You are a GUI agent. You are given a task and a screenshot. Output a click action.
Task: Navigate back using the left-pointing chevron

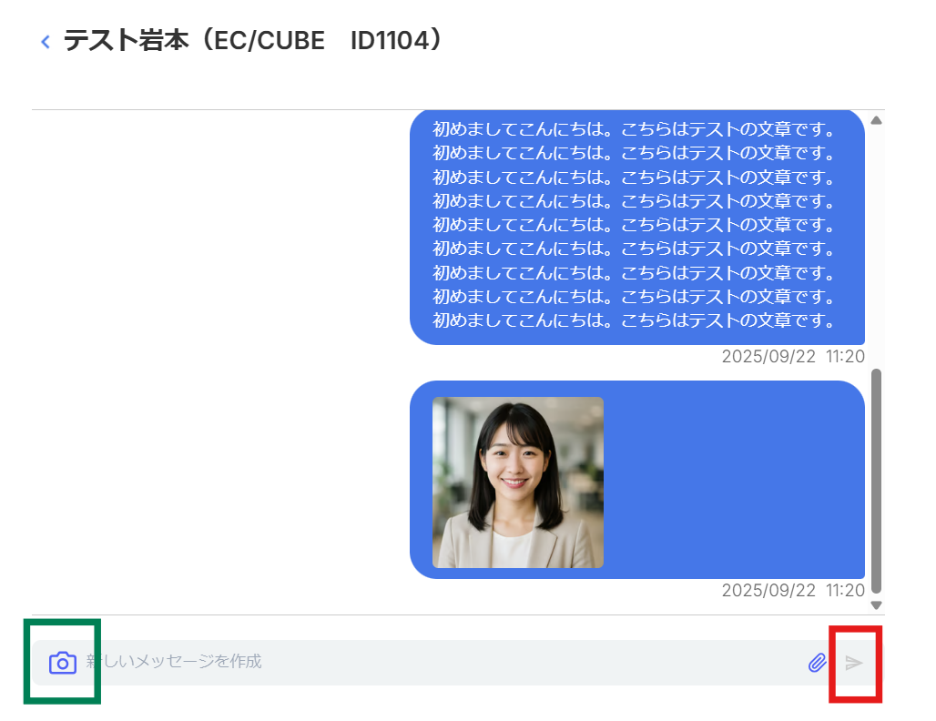click(x=45, y=41)
